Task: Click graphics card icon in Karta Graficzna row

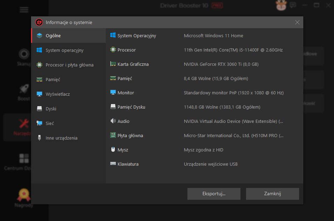Action: 113,64
